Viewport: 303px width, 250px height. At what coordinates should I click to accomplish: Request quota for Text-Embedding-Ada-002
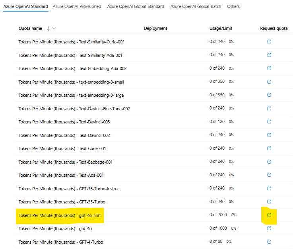[x=269, y=68]
